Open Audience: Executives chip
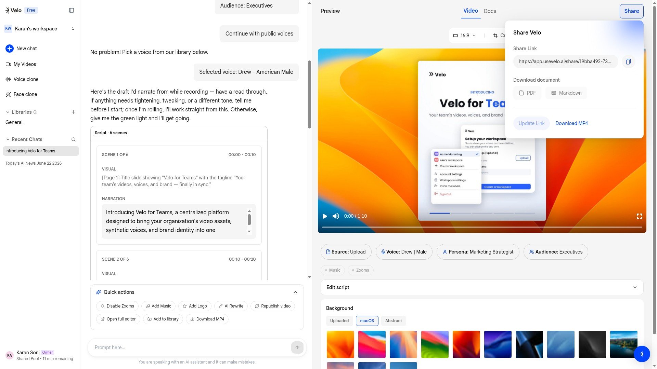The height and width of the screenshot is (369, 657). [x=556, y=252]
